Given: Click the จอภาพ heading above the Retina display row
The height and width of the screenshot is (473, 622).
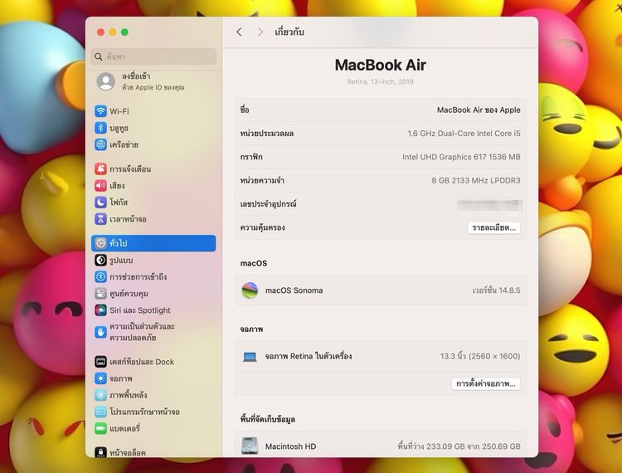Looking at the screenshot, I should coord(251,329).
